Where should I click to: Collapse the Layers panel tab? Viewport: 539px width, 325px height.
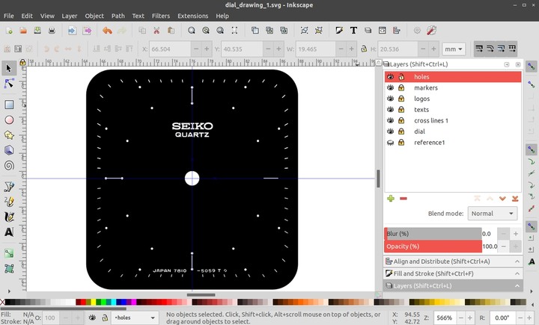tap(453, 285)
